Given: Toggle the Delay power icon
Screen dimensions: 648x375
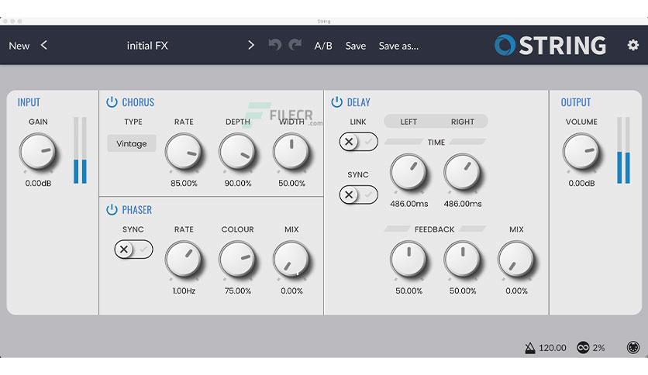Looking at the screenshot, I should [337, 102].
